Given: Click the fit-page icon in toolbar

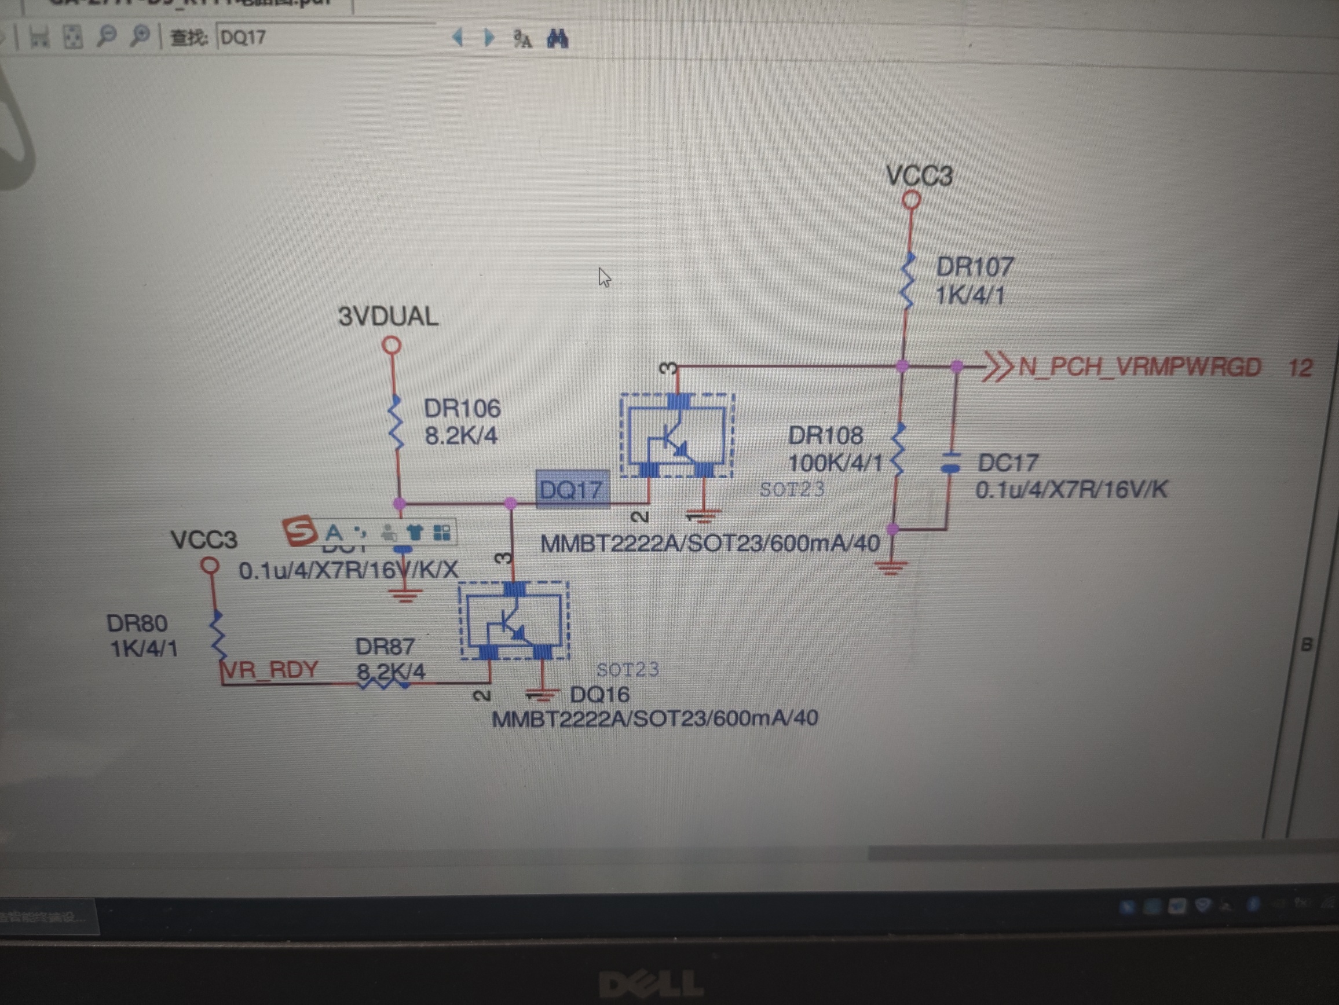Looking at the screenshot, I should [x=72, y=38].
